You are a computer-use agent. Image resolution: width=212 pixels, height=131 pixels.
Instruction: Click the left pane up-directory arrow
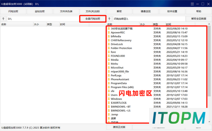[x=3, y=19]
